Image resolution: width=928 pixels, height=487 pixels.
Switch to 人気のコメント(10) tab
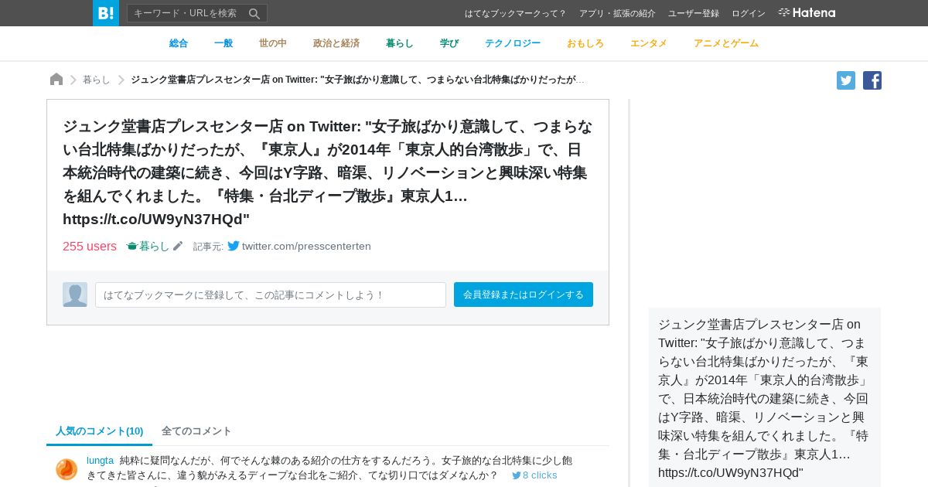tap(99, 431)
